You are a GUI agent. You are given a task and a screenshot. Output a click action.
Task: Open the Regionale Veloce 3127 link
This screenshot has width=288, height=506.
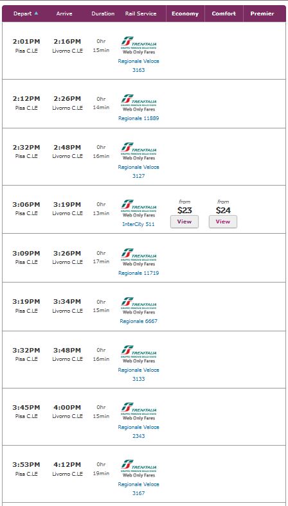[139, 171]
